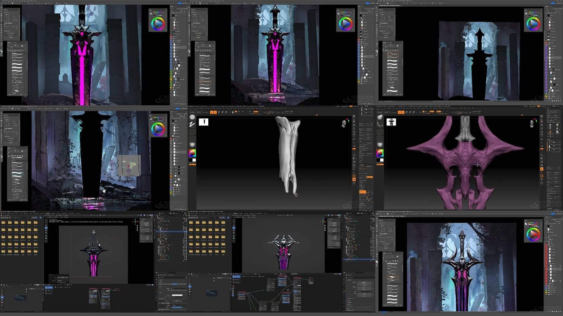
Task: Toggle orange Edit button in center ZBrush toolbar
Action: point(211,112)
